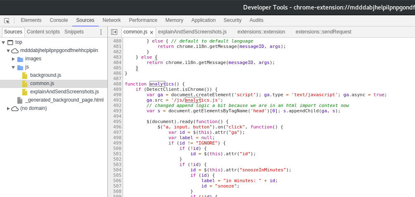Image resolution: width=415 pixels, height=197 pixels.
Task: Click the images folder icon
Action: pos(20,59)
